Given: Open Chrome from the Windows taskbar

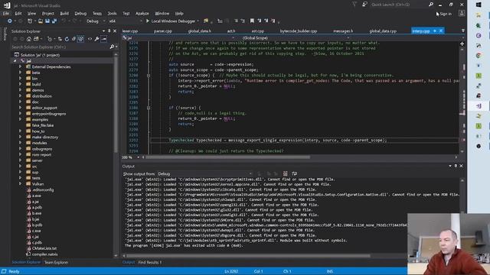Looking at the screenshot, I should click(479, 56).
